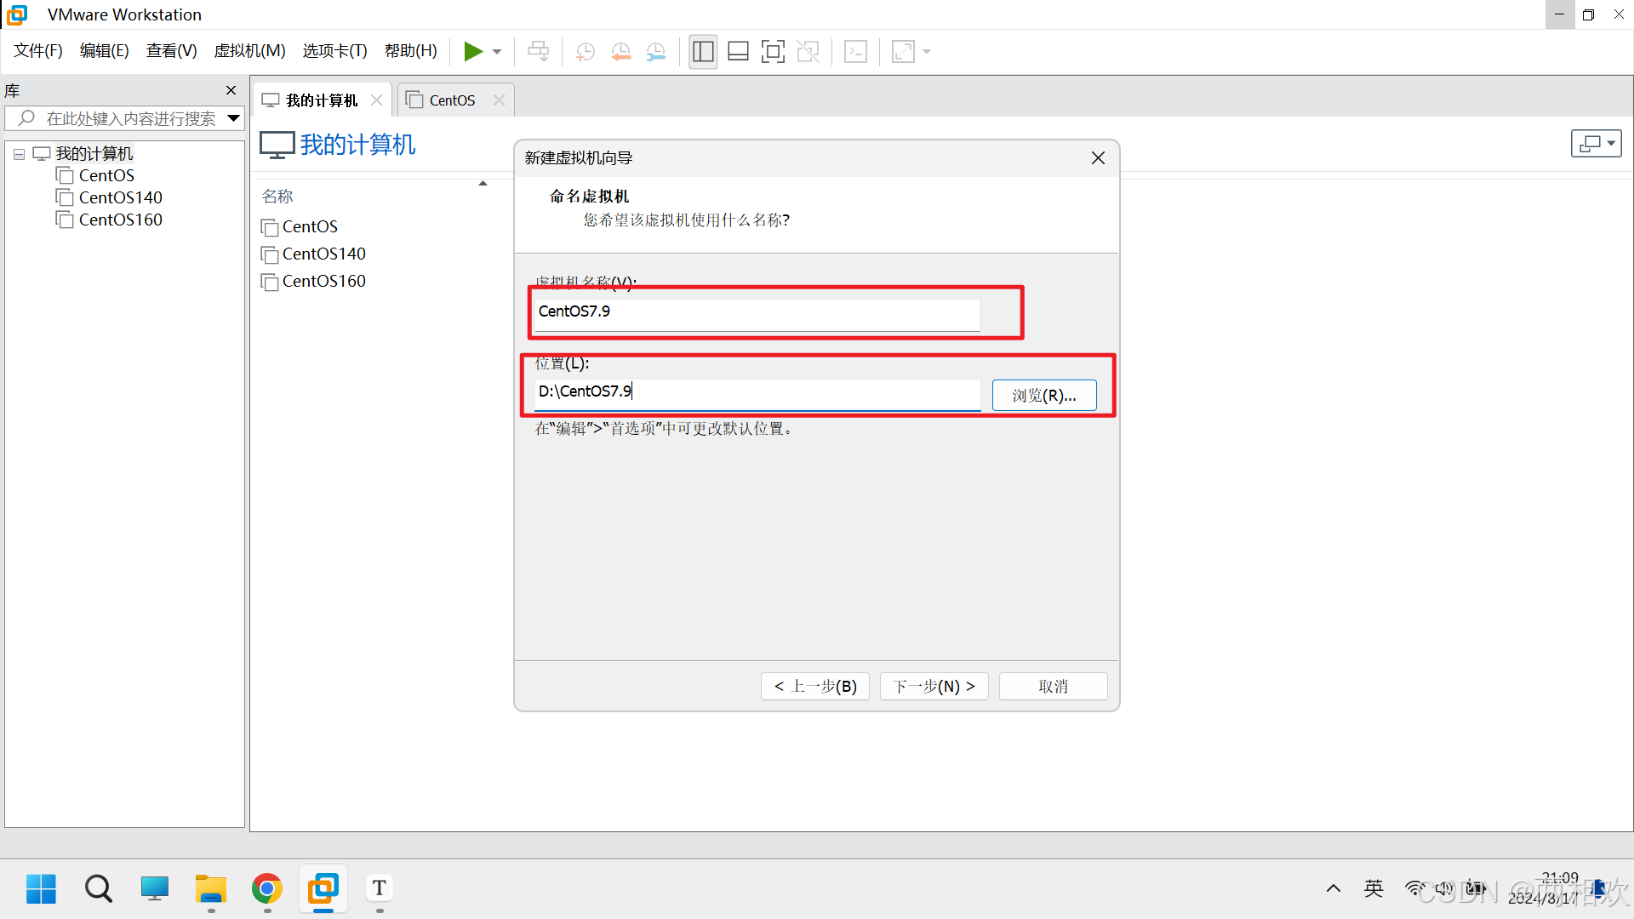Click the 浏览(R)... button
1634x919 pixels.
click(x=1043, y=396)
